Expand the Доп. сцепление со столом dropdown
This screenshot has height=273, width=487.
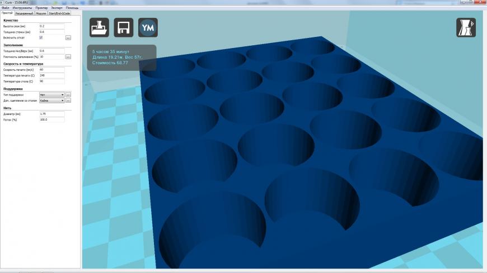click(x=52, y=100)
